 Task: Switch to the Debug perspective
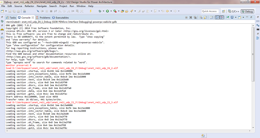[x=248, y=11]
